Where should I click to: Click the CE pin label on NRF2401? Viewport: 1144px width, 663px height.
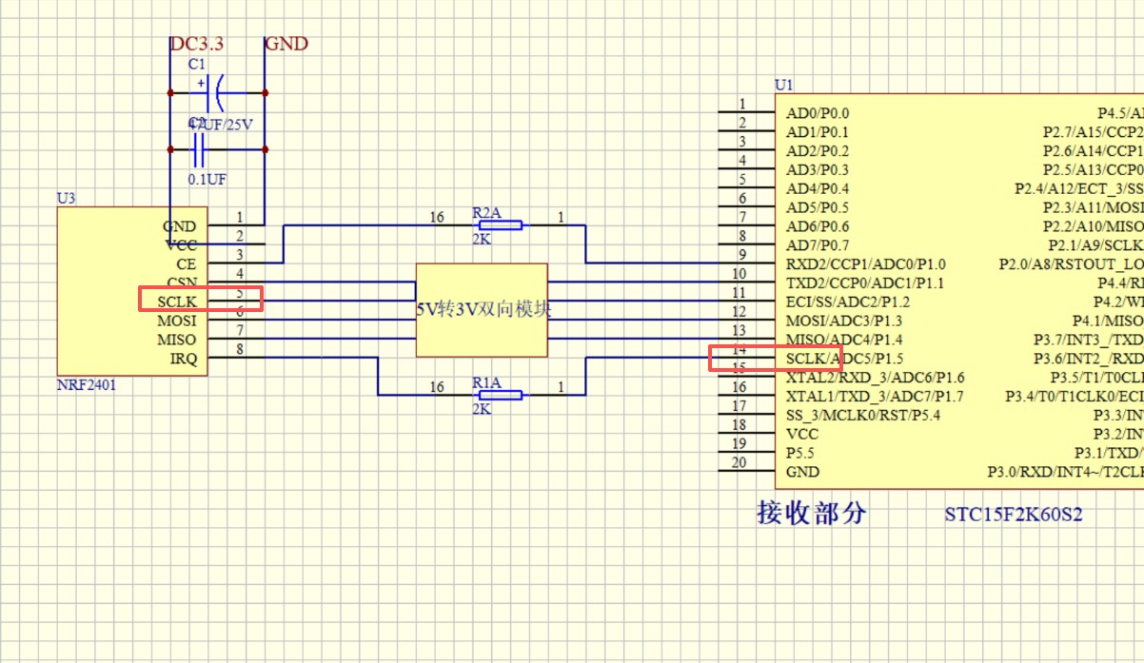click(187, 264)
